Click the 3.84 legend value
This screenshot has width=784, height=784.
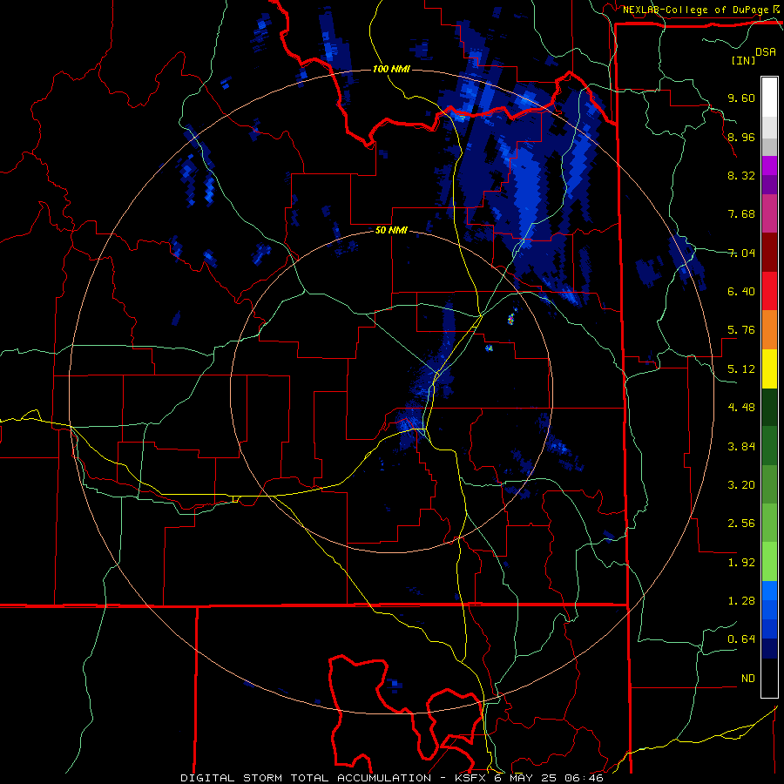(x=741, y=447)
